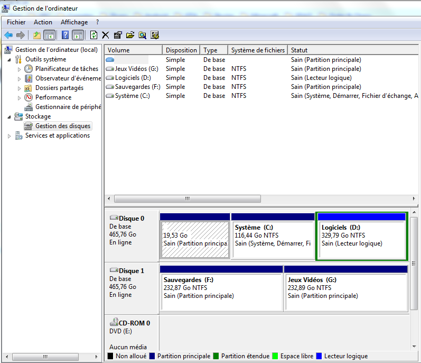Click the open folder toolbar icon
This screenshot has height=363, width=421.
coord(130,35)
